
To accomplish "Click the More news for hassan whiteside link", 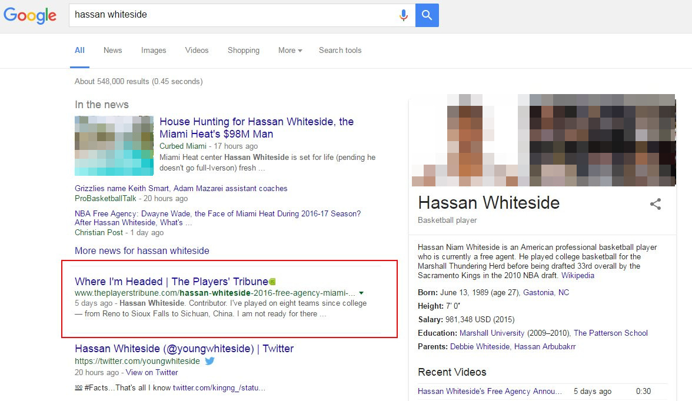I will point(142,250).
